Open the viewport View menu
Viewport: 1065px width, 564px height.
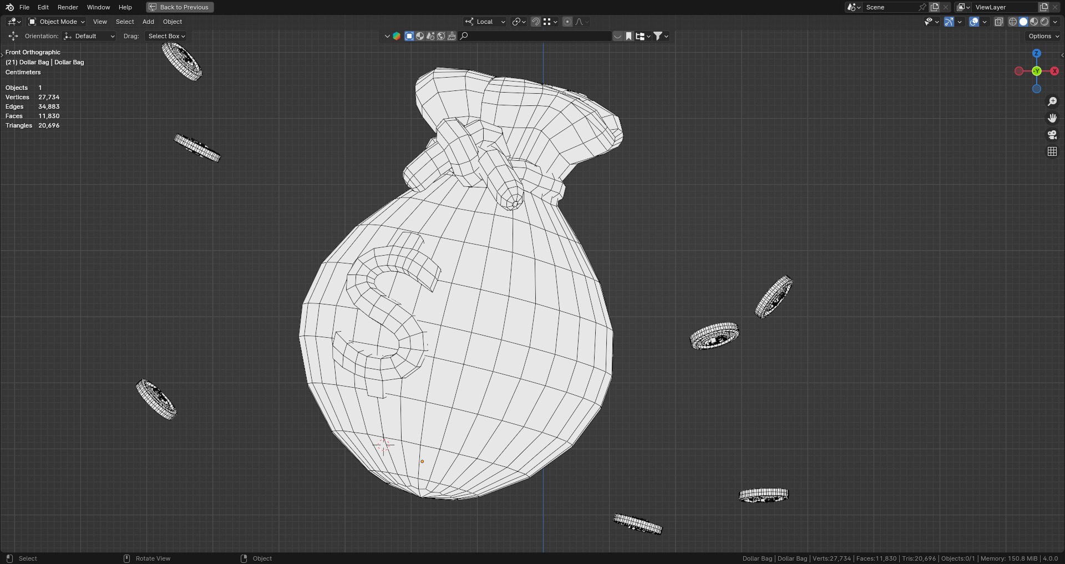(x=100, y=22)
